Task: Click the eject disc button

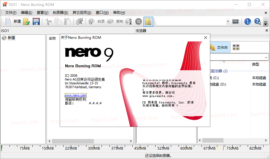Action: [139, 21]
